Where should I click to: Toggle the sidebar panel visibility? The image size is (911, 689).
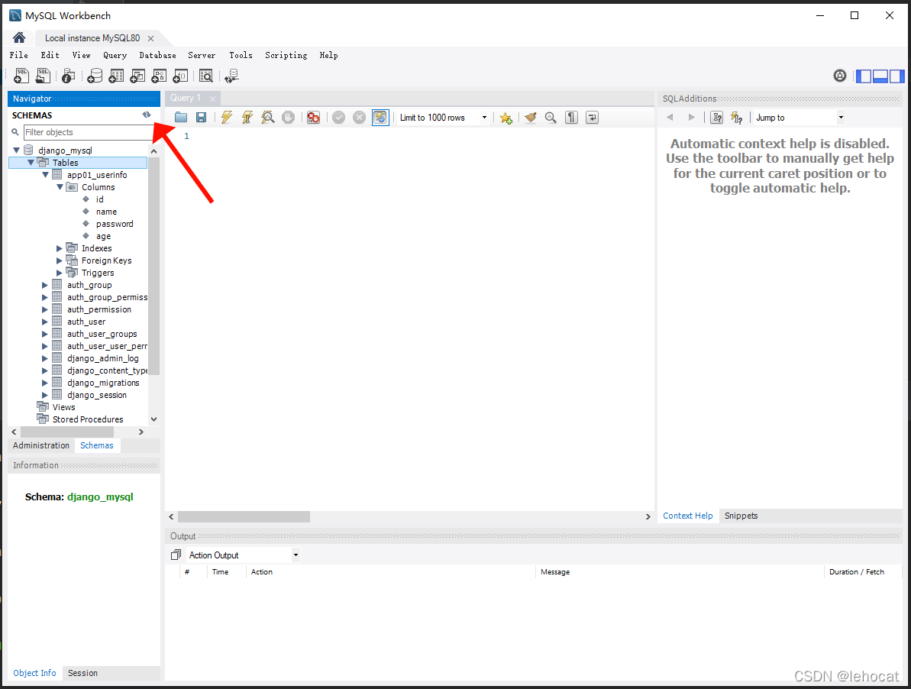864,76
